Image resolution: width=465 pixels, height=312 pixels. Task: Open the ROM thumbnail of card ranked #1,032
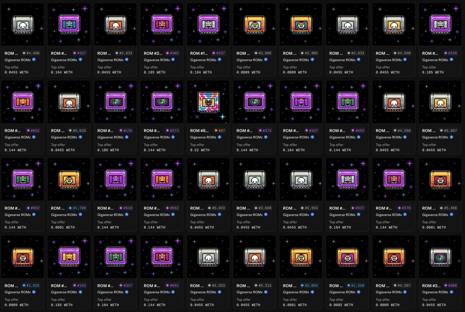[22, 257]
